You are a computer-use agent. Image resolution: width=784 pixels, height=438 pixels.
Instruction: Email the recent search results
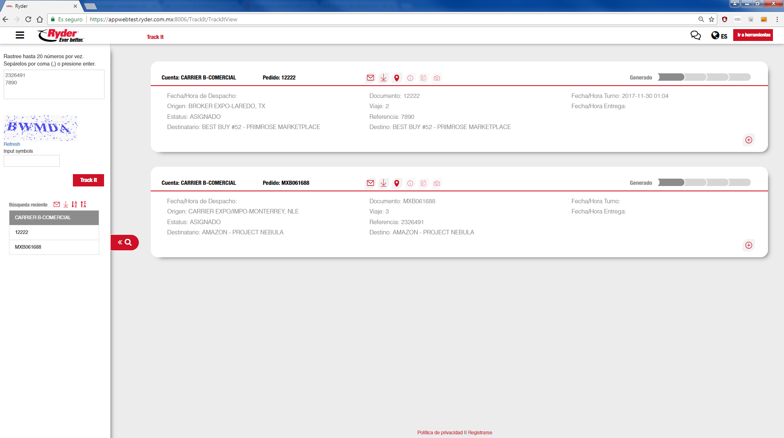click(57, 204)
